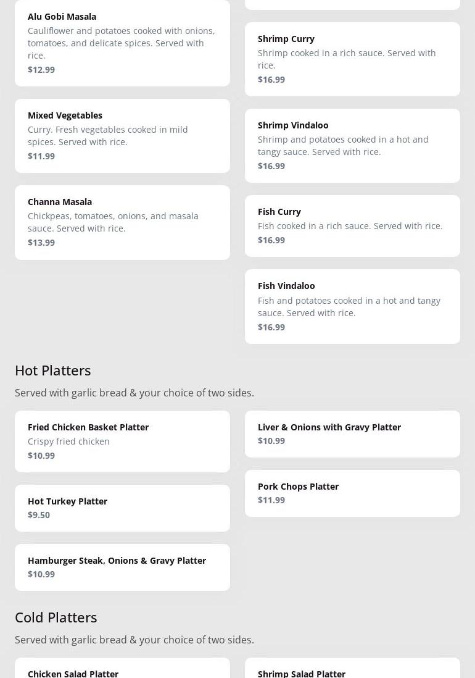Viewport: 475px width, 678px height.
Task: Choose the Shrimp Curry menu item
Action: coord(352,59)
